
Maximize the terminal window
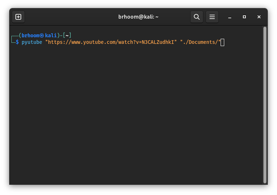(244, 17)
